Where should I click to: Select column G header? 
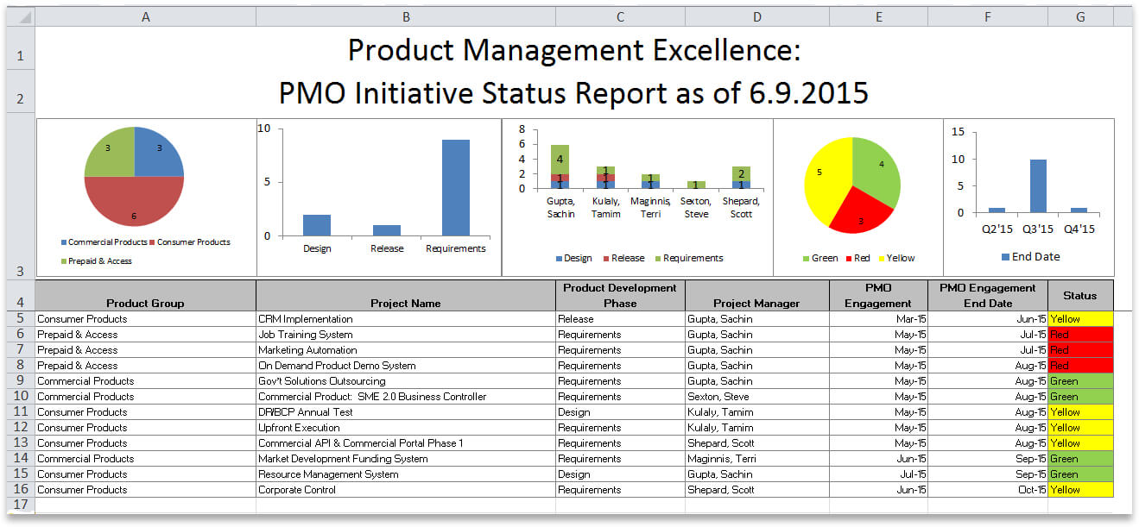coord(1080,16)
